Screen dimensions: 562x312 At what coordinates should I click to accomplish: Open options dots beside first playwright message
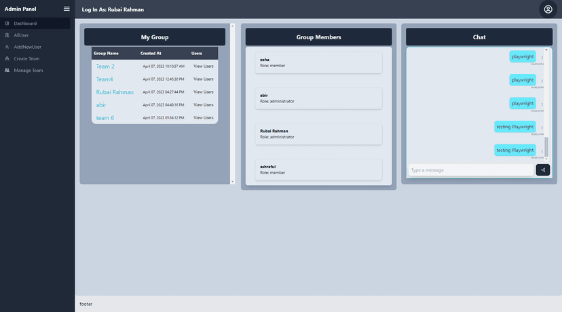click(x=542, y=58)
